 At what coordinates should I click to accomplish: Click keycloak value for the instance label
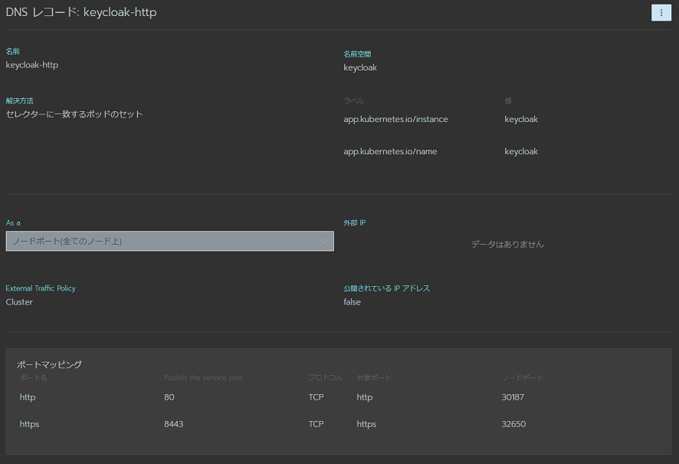[521, 119]
